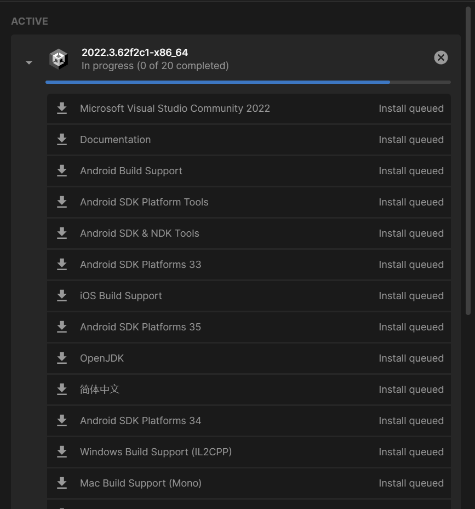Click Install queued status for iOS Build Support
The height and width of the screenshot is (509, 475).
click(x=411, y=296)
